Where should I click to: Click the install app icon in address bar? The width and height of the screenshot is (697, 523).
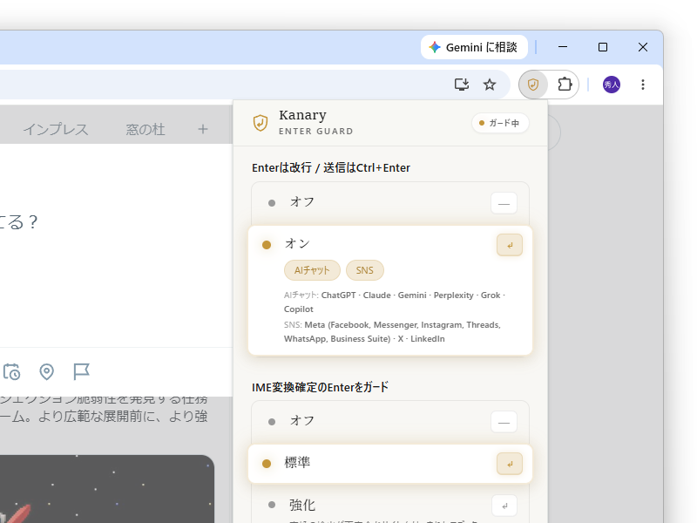462,84
